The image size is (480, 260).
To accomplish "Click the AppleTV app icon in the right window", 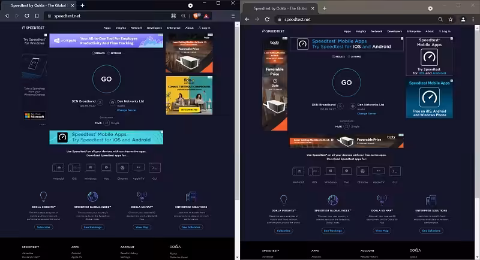I will click(x=379, y=171).
